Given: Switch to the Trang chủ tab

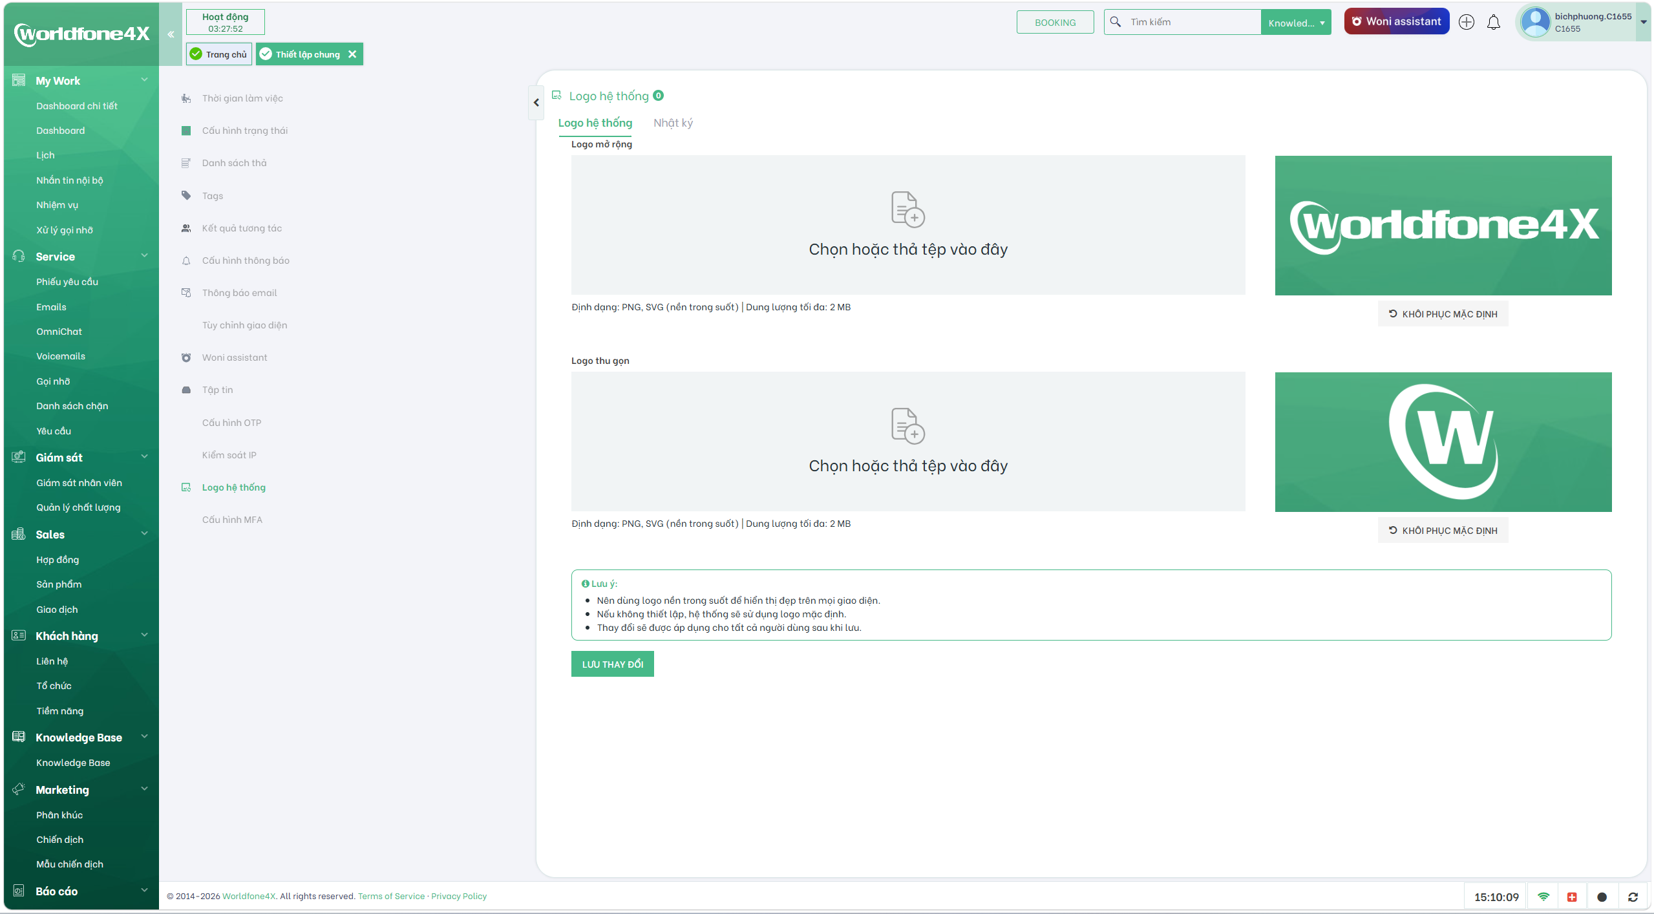Looking at the screenshot, I should point(219,54).
